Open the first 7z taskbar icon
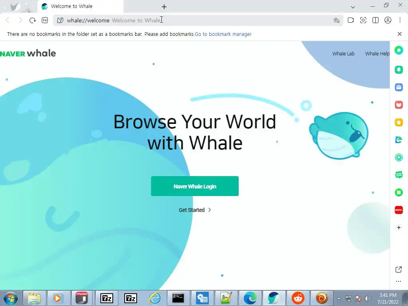408x306 pixels. click(107, 298)
